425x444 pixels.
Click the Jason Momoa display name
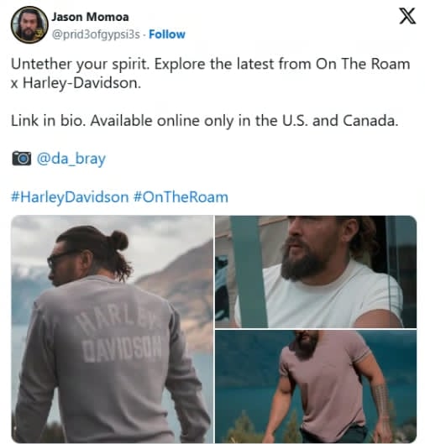pyautogui.click(x=90, y=17)
